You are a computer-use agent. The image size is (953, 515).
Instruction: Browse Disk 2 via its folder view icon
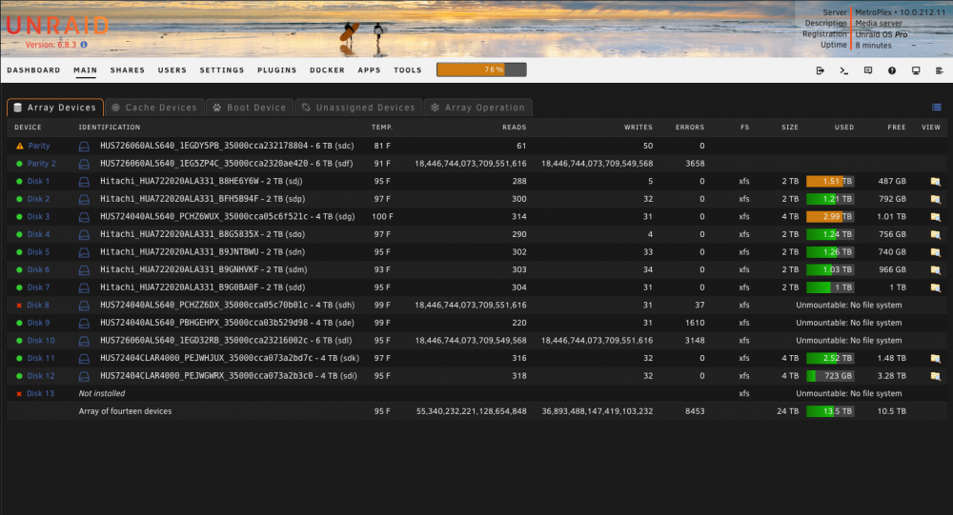(x=936, y=199)
